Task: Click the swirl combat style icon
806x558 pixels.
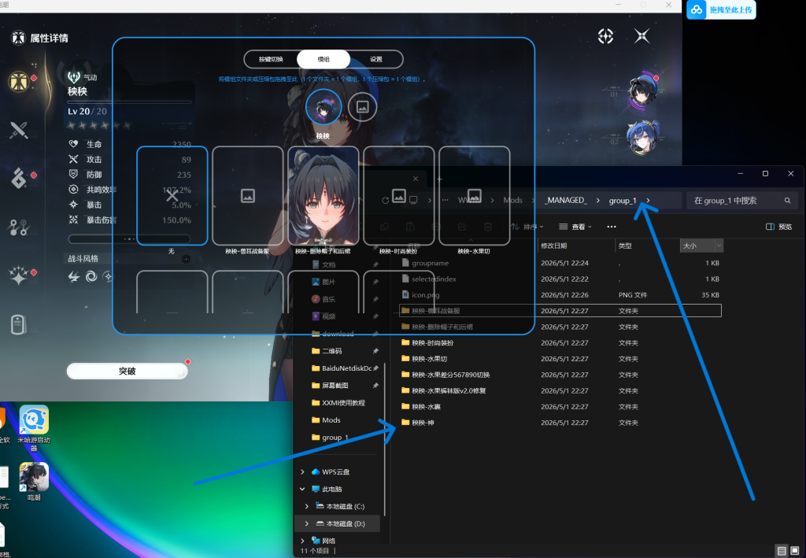Action: coord(91,277)
